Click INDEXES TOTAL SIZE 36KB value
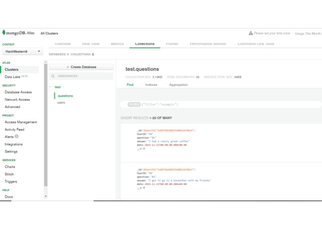The image size is (322, 229). point(238,77)
